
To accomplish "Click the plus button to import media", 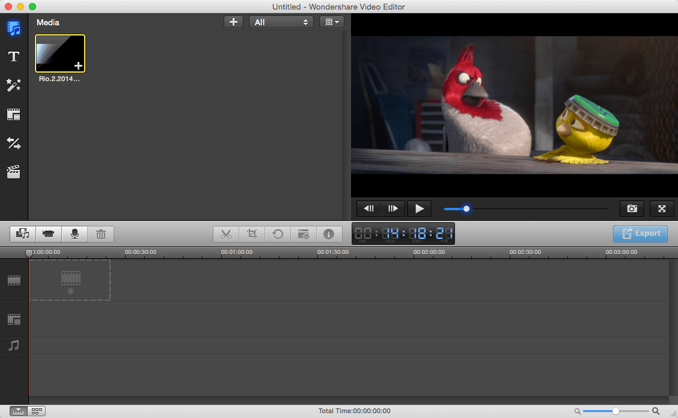I will [233, 22].
